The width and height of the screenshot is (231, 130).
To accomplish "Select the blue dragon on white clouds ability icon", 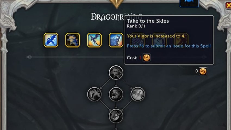I will click(x=51, y=40).
